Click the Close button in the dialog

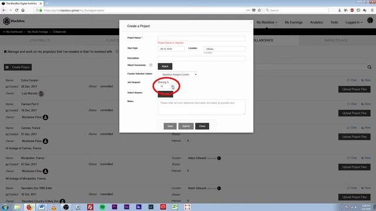pyautogui.click(x=202, y=126)
